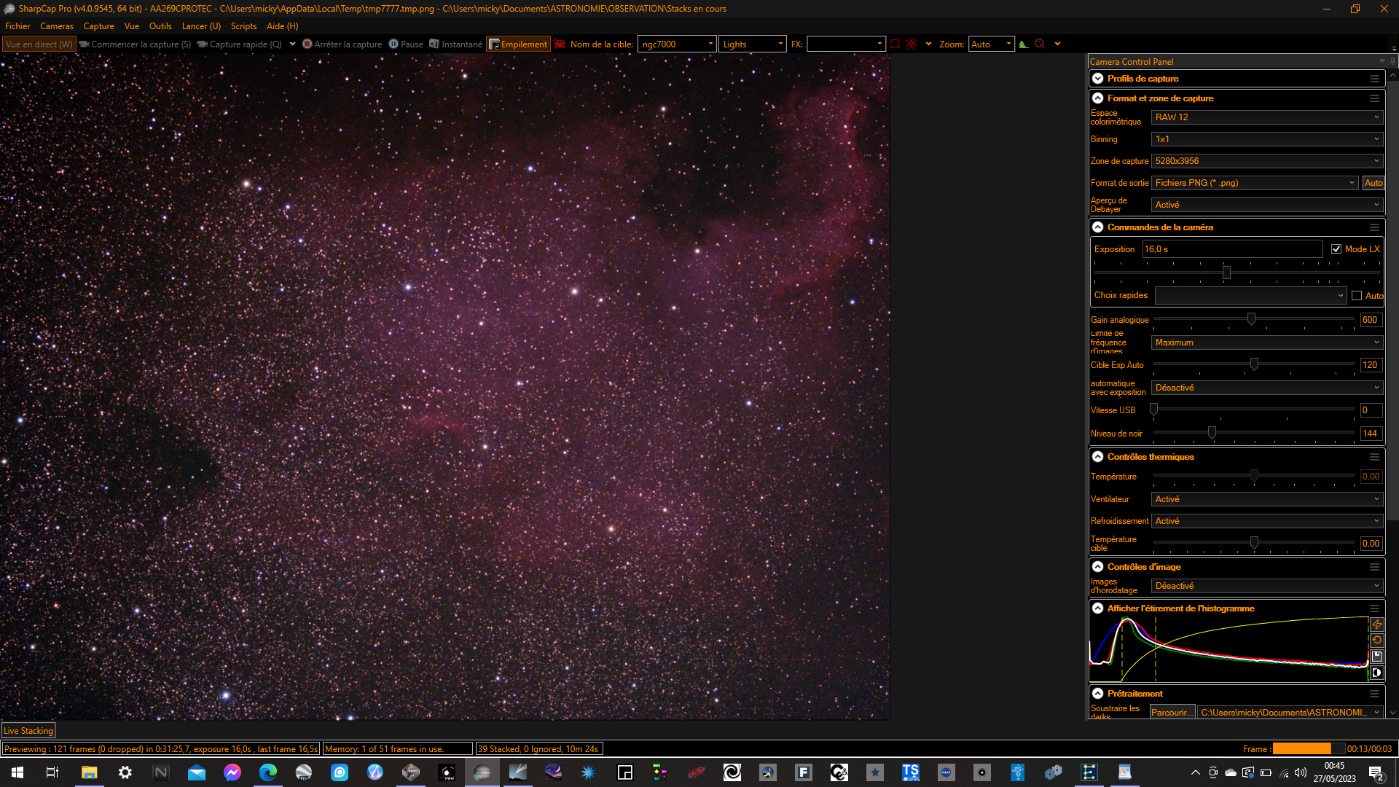This screenshot has height=787, width=1399.
Task: Open the Aperçu de Debayer dropdown
Action: pos(1267,205)
